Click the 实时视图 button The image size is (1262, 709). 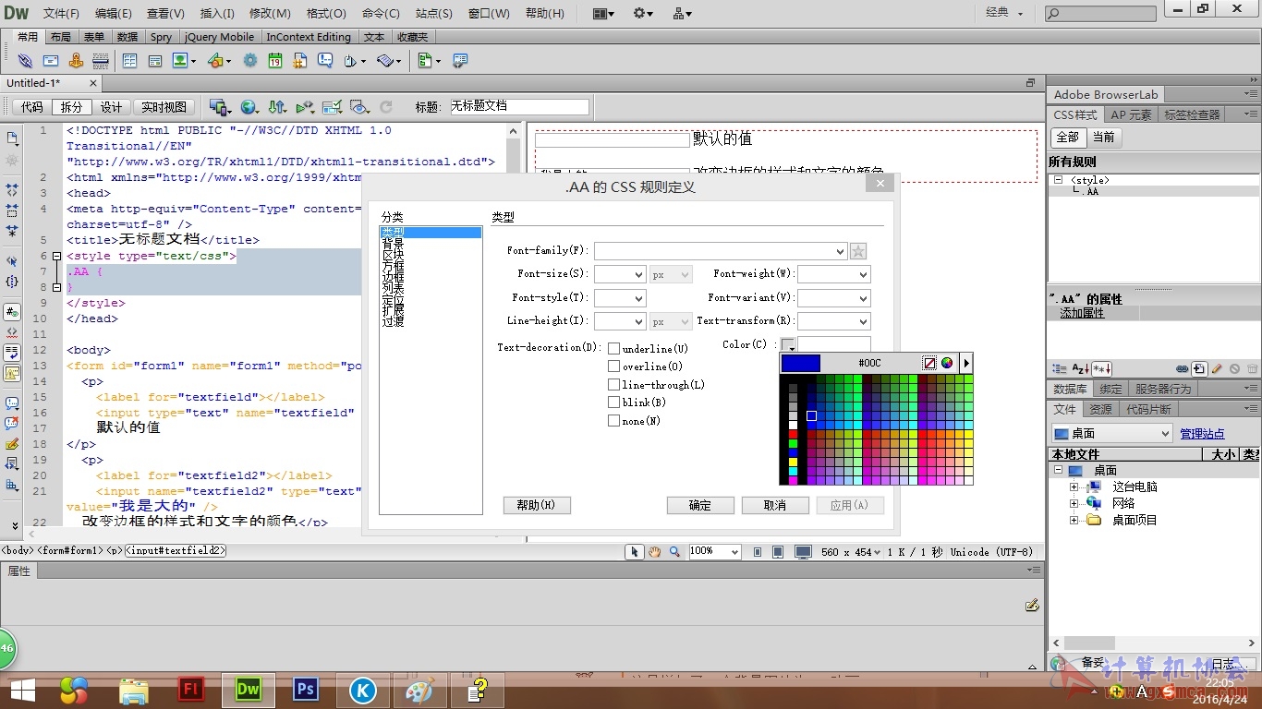coord(163,107)
